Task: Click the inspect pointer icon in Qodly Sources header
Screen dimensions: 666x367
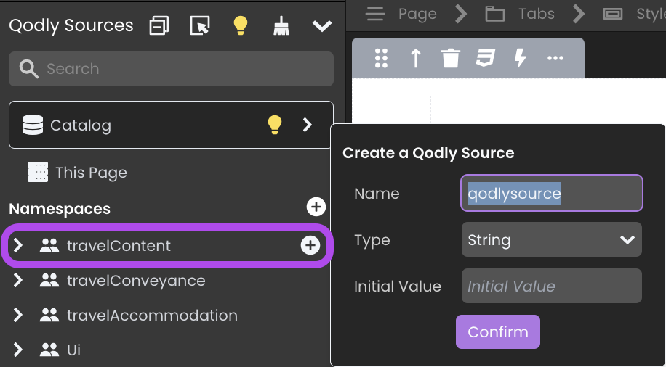Action: 200,26
